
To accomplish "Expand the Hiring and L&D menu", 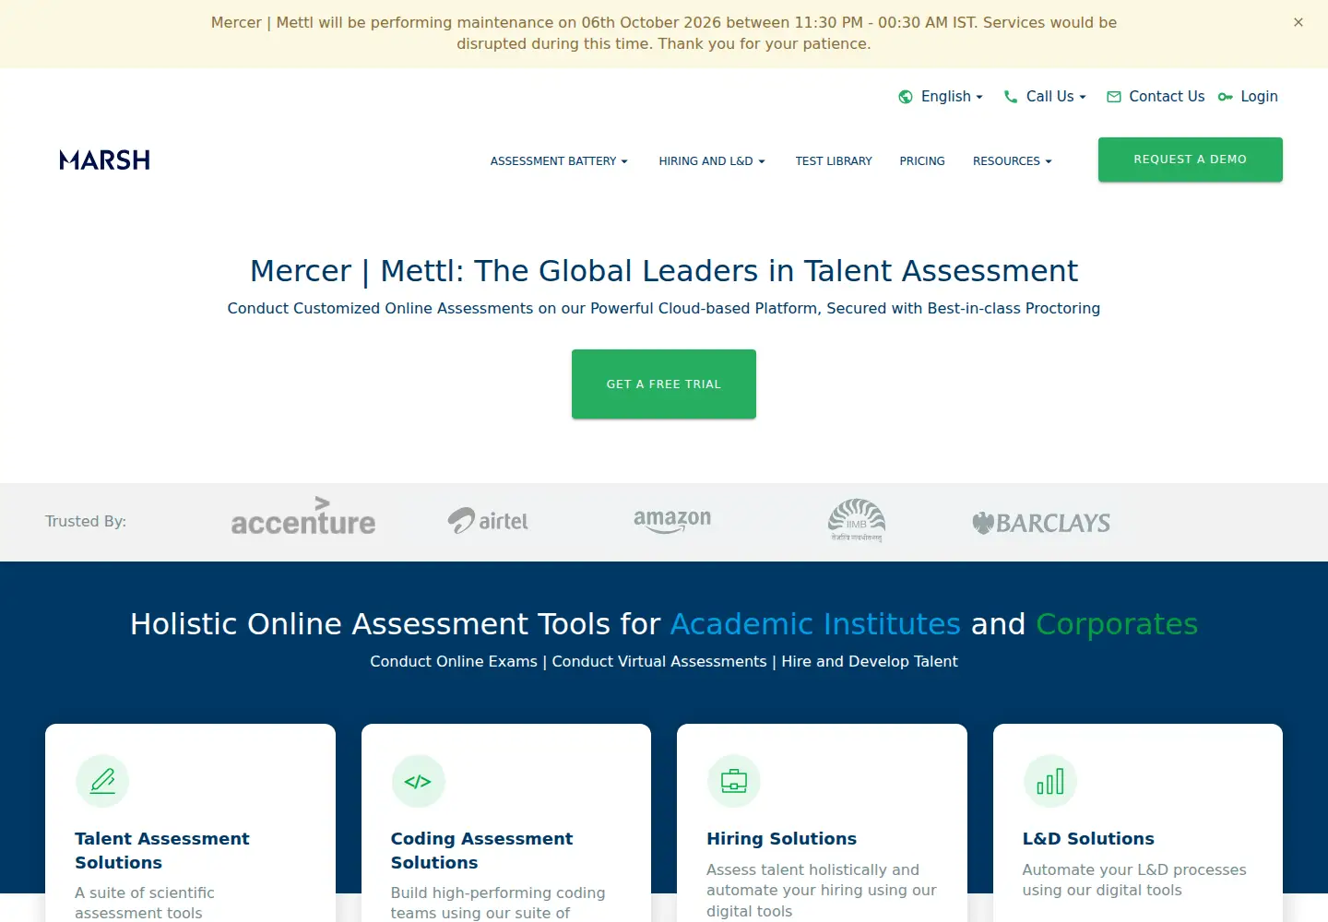I will [x=712, y=161].
